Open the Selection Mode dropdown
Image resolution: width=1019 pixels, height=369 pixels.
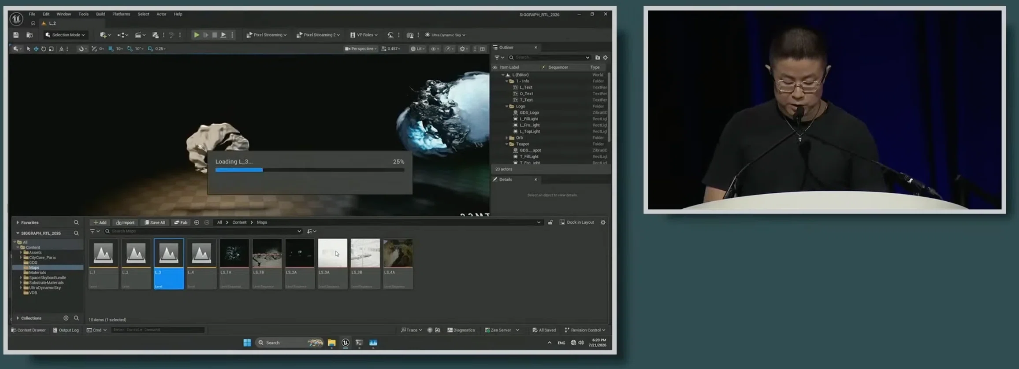pyautogui.click(x=65, y=35)
